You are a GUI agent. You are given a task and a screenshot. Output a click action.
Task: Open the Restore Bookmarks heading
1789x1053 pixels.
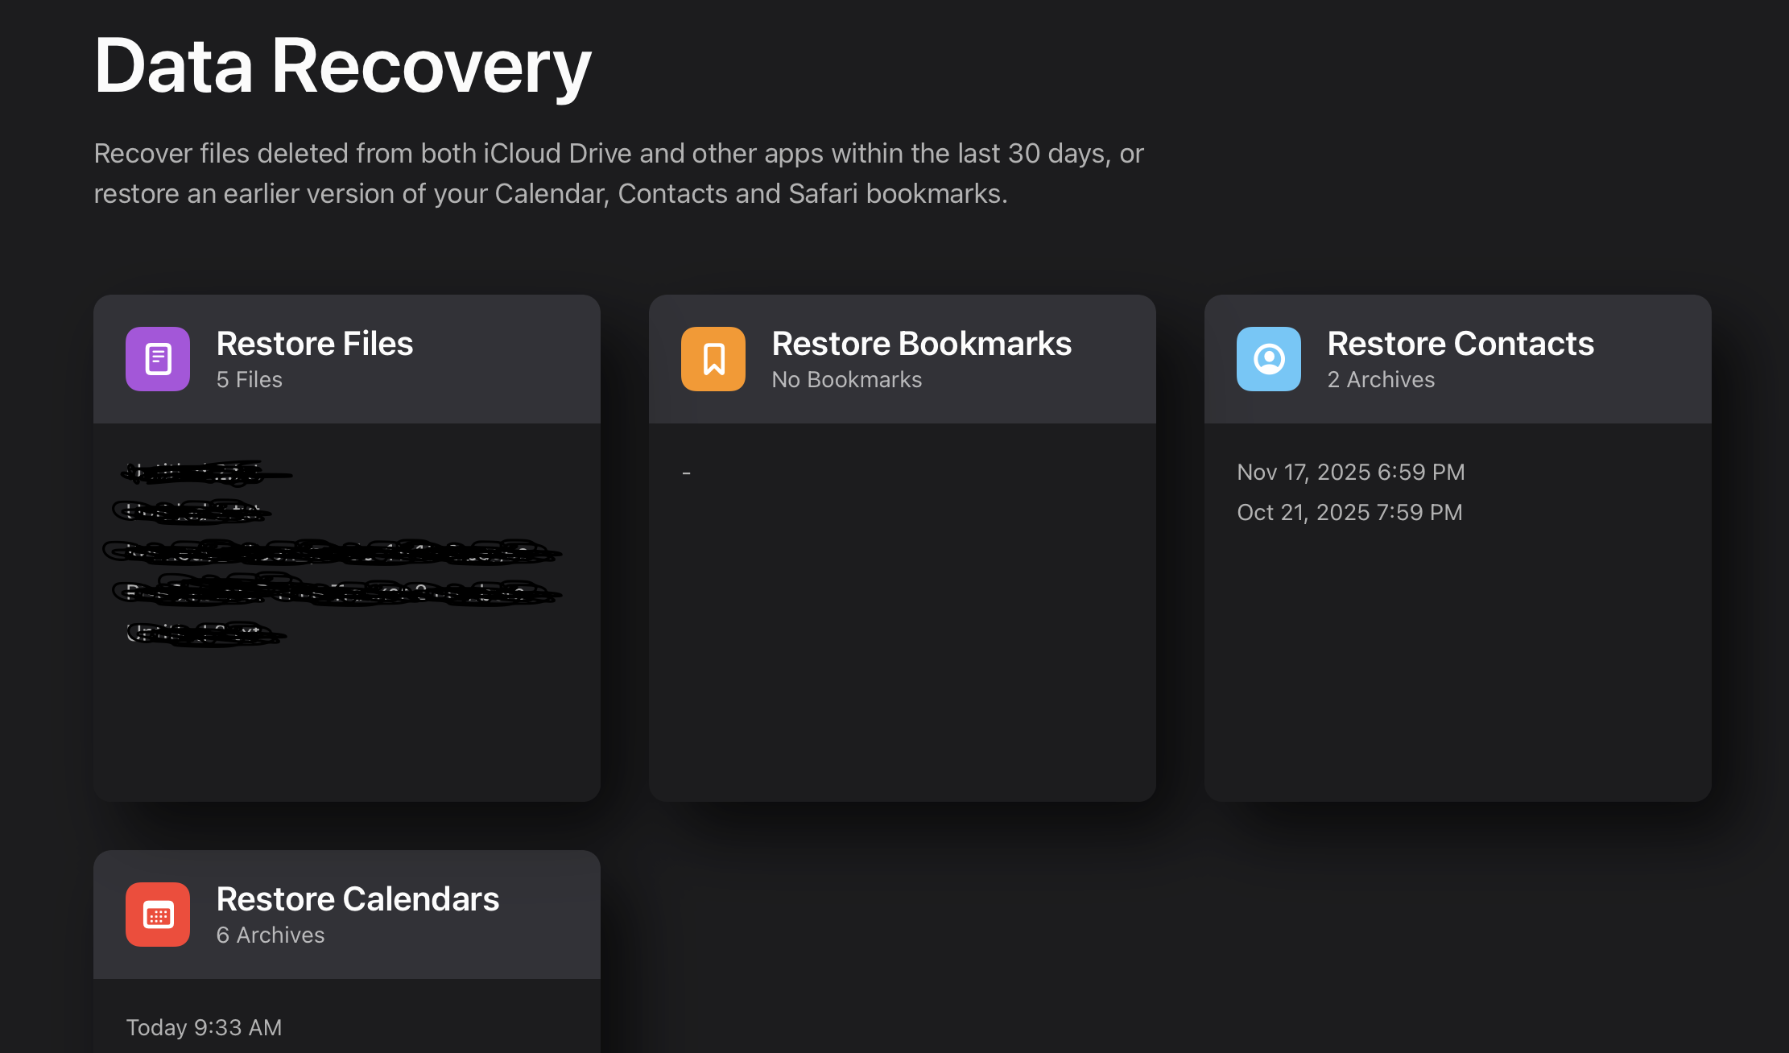click(x=921, y=344)
